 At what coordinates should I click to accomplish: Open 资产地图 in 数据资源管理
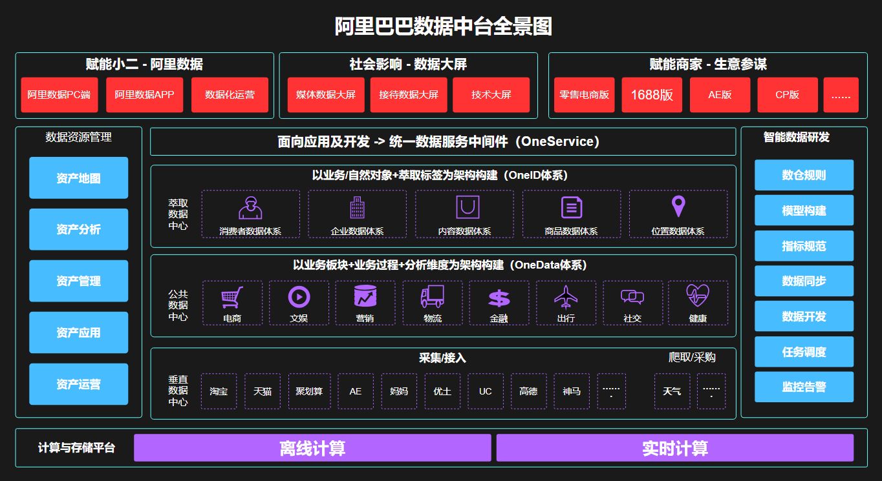[79, 178]
